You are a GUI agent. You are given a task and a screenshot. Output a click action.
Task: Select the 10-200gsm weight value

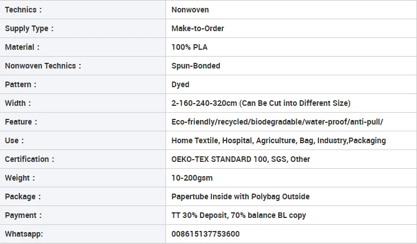(x=192, y=178)
